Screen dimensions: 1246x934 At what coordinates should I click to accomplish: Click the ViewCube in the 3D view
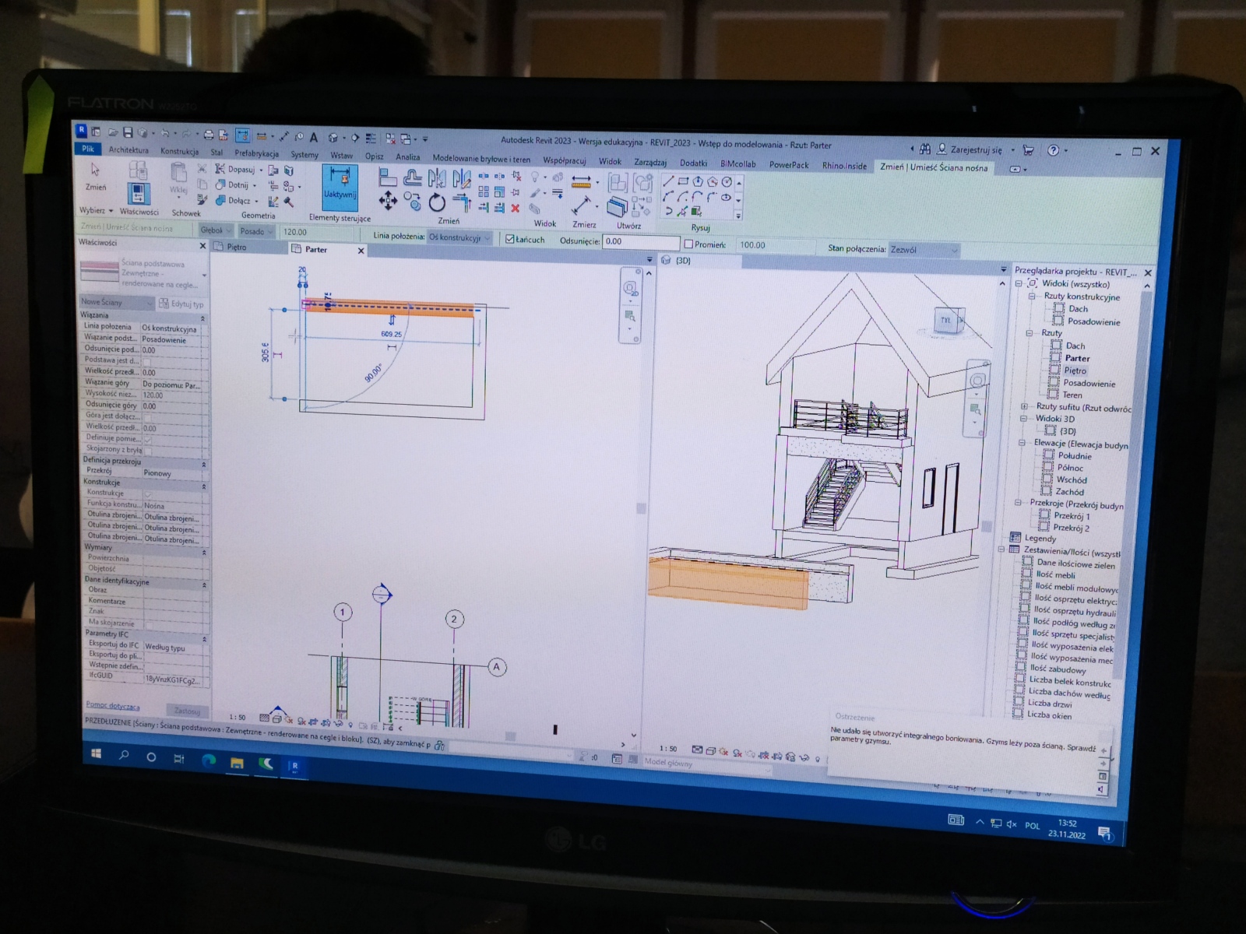[947, 320]
